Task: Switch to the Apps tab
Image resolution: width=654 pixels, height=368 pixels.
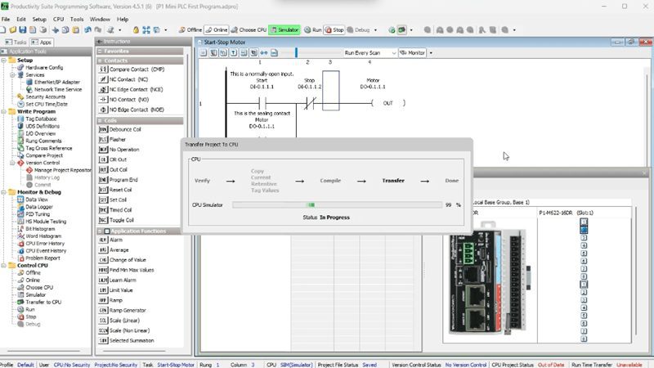Action: click(42, 43)
